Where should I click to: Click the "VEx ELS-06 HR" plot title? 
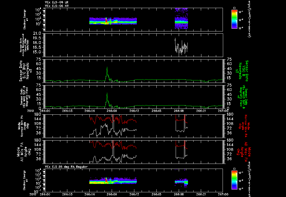tap(57, 6)
